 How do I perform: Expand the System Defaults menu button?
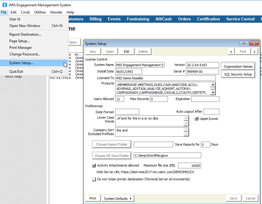tap(118, 198)
